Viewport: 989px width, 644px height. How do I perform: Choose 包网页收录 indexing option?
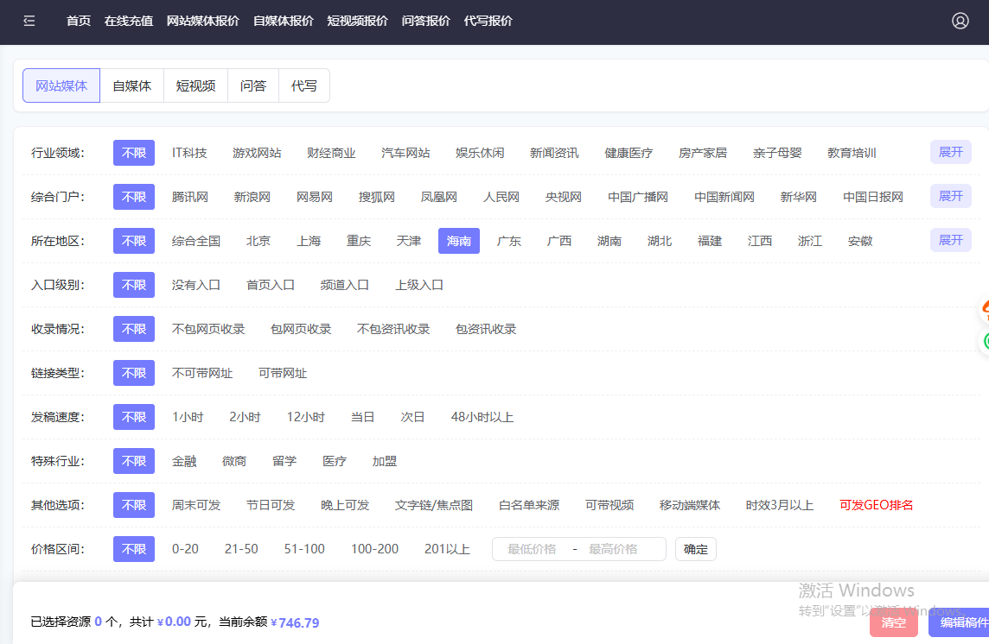[x=301, y=329]
